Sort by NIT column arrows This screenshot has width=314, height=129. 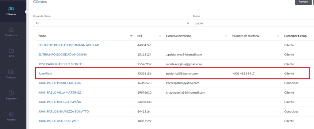pos(160,36)
